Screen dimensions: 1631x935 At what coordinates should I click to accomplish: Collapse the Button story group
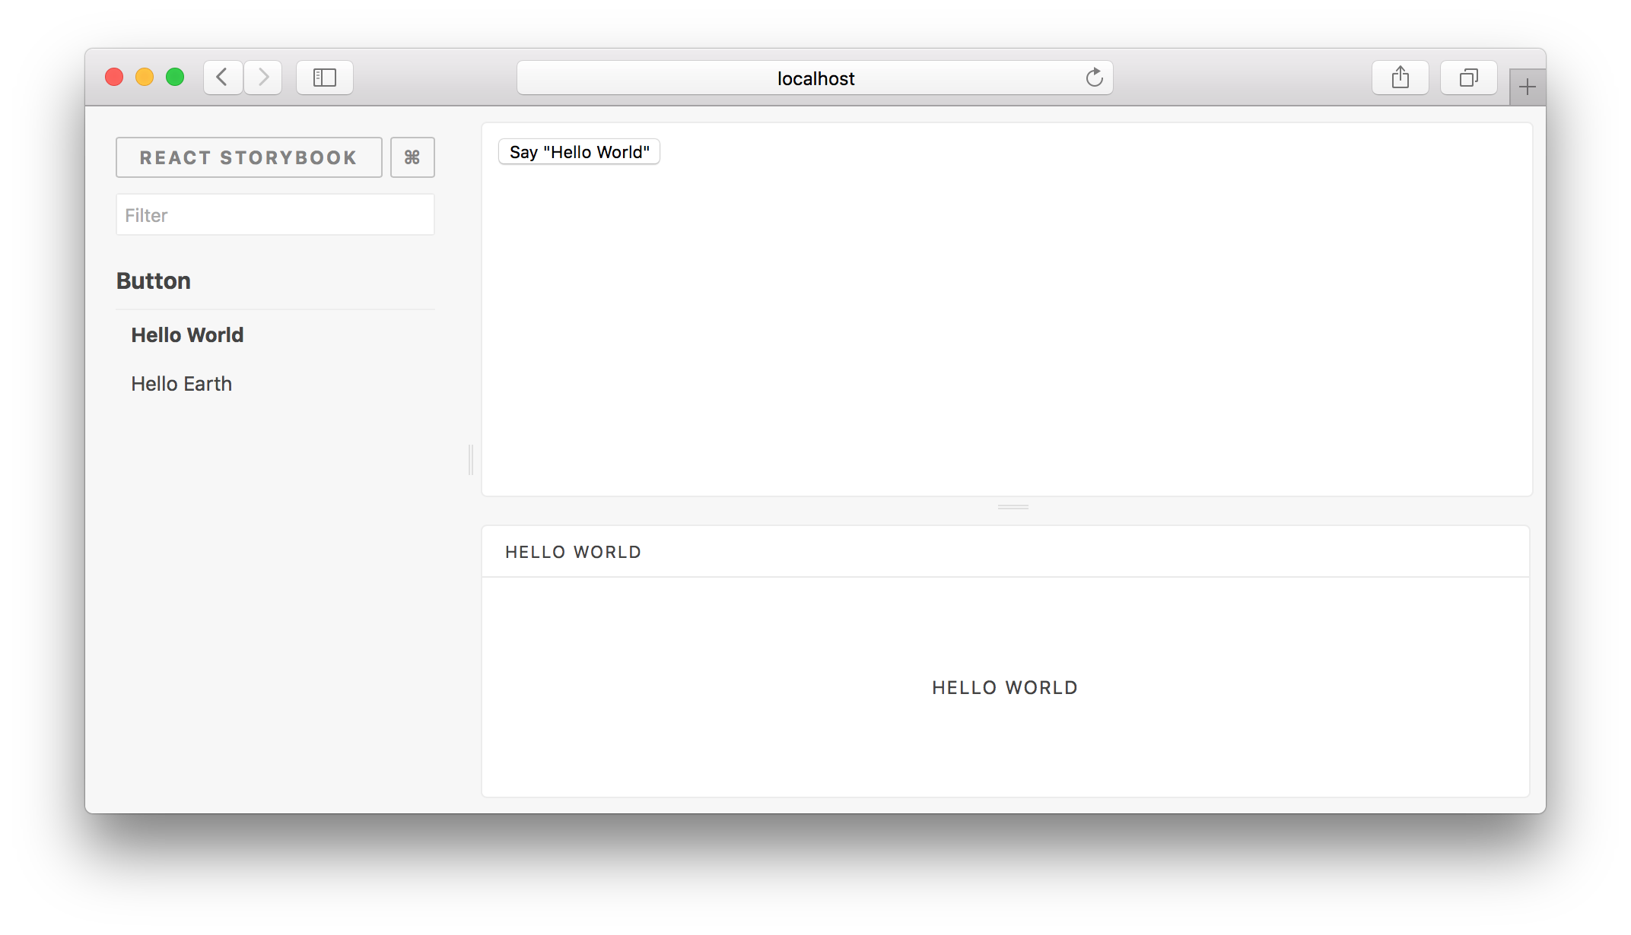point(154,281)
